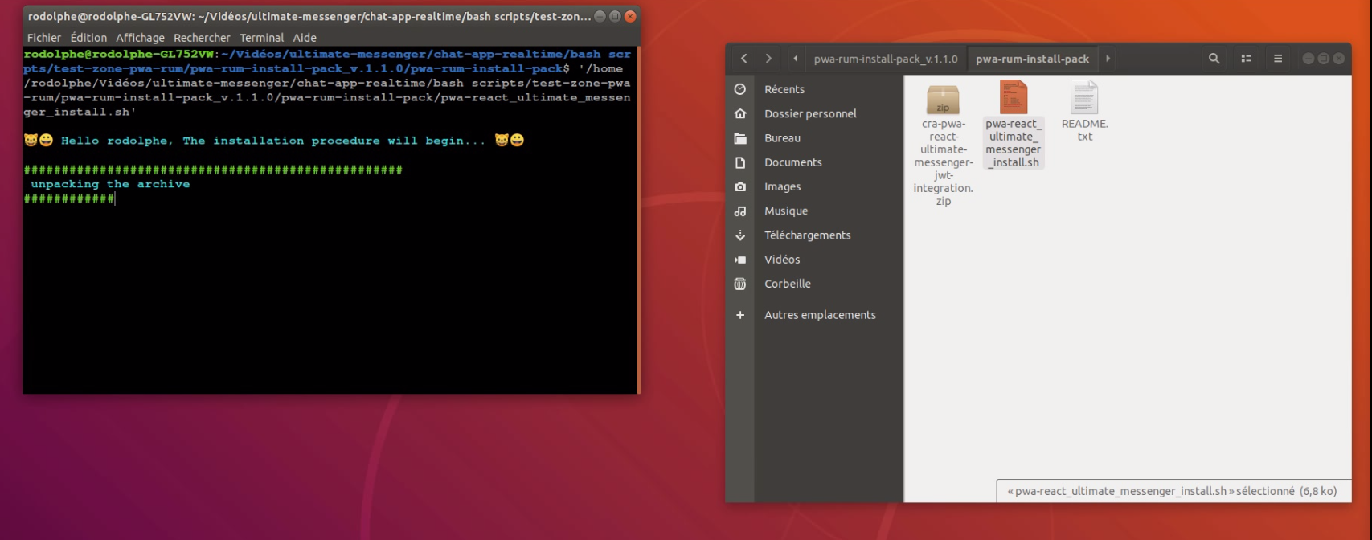Image resolution: width=1372 pixels, height=540 pixels.
Task: Open search in the file manager
Action: [1214, 59]
